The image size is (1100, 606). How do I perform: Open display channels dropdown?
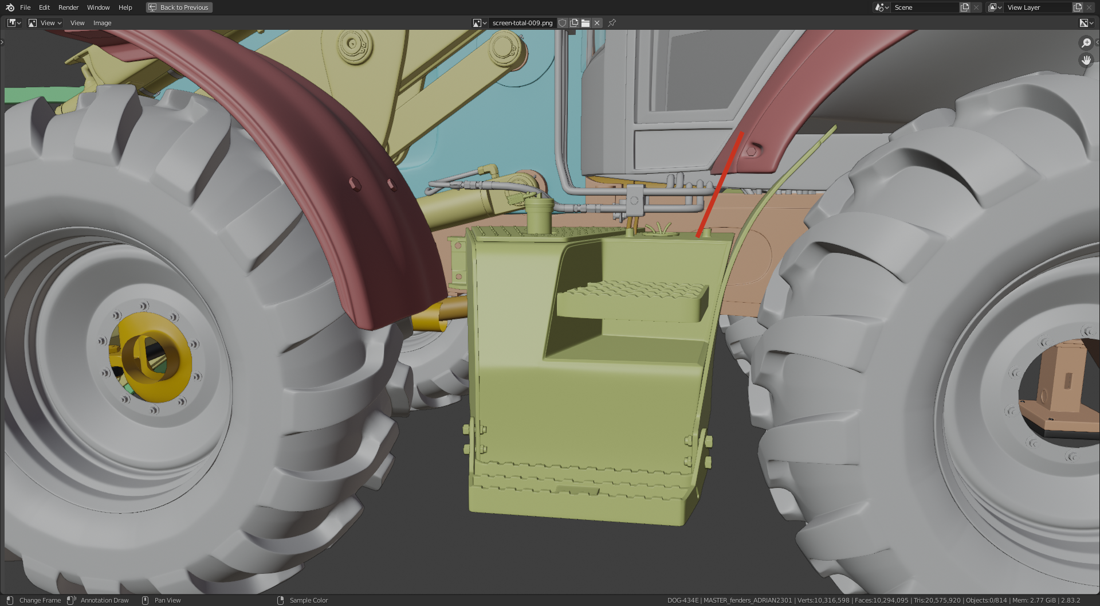(1086, 23)
